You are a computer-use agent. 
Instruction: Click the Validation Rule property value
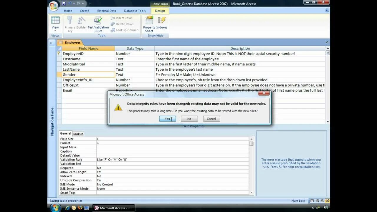[x=173, y=160]
